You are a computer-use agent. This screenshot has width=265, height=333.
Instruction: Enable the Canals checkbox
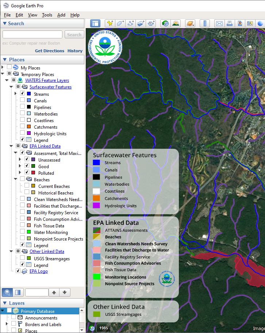[22, 100]
